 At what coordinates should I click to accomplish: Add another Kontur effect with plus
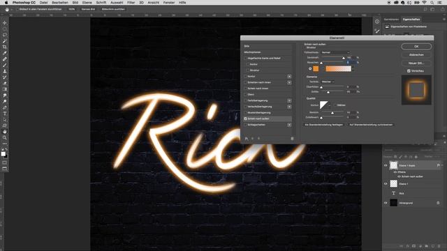(x=289, y=77)
